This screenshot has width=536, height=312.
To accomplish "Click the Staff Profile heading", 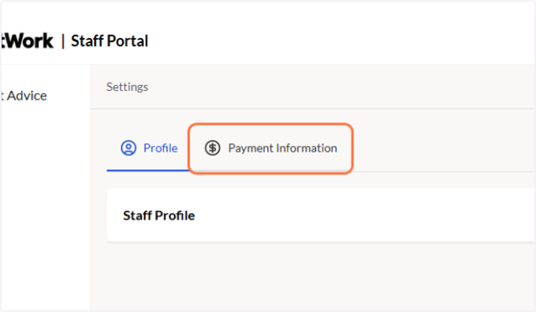I will (x=159, y=216).
